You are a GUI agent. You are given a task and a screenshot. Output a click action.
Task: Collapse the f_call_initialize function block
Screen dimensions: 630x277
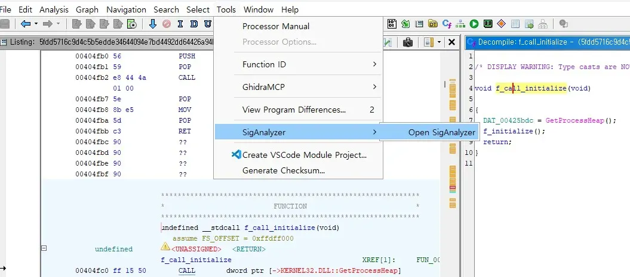click(44, 248)
